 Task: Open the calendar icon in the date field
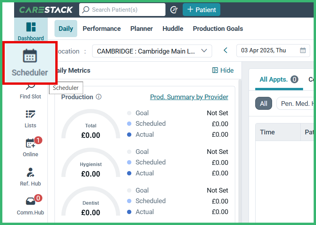point(302,50)
